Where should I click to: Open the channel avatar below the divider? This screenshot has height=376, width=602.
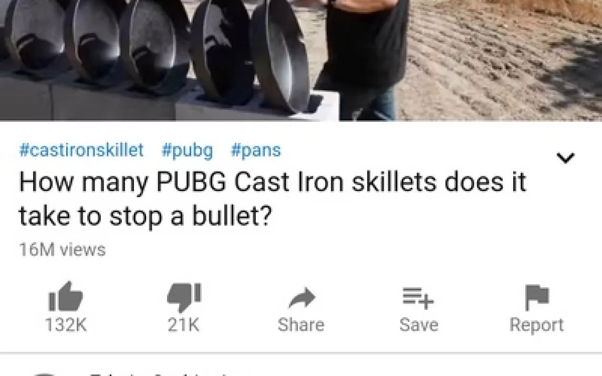pyautogui.click(x=44, y=374)
